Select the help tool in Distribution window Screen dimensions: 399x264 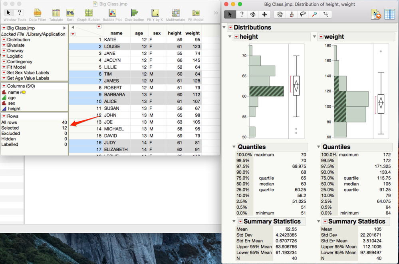click(242, 14)
